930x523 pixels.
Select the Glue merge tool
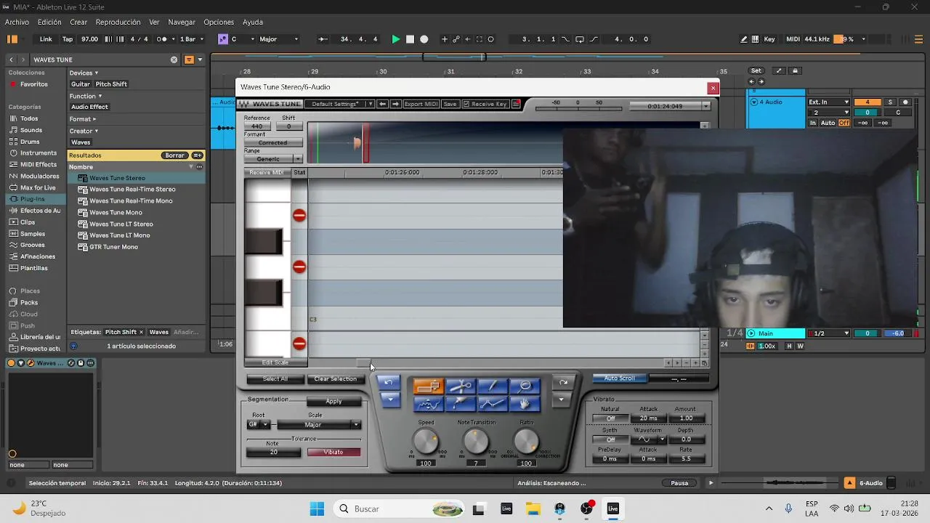pyautogui.click(x=461, y=403)
